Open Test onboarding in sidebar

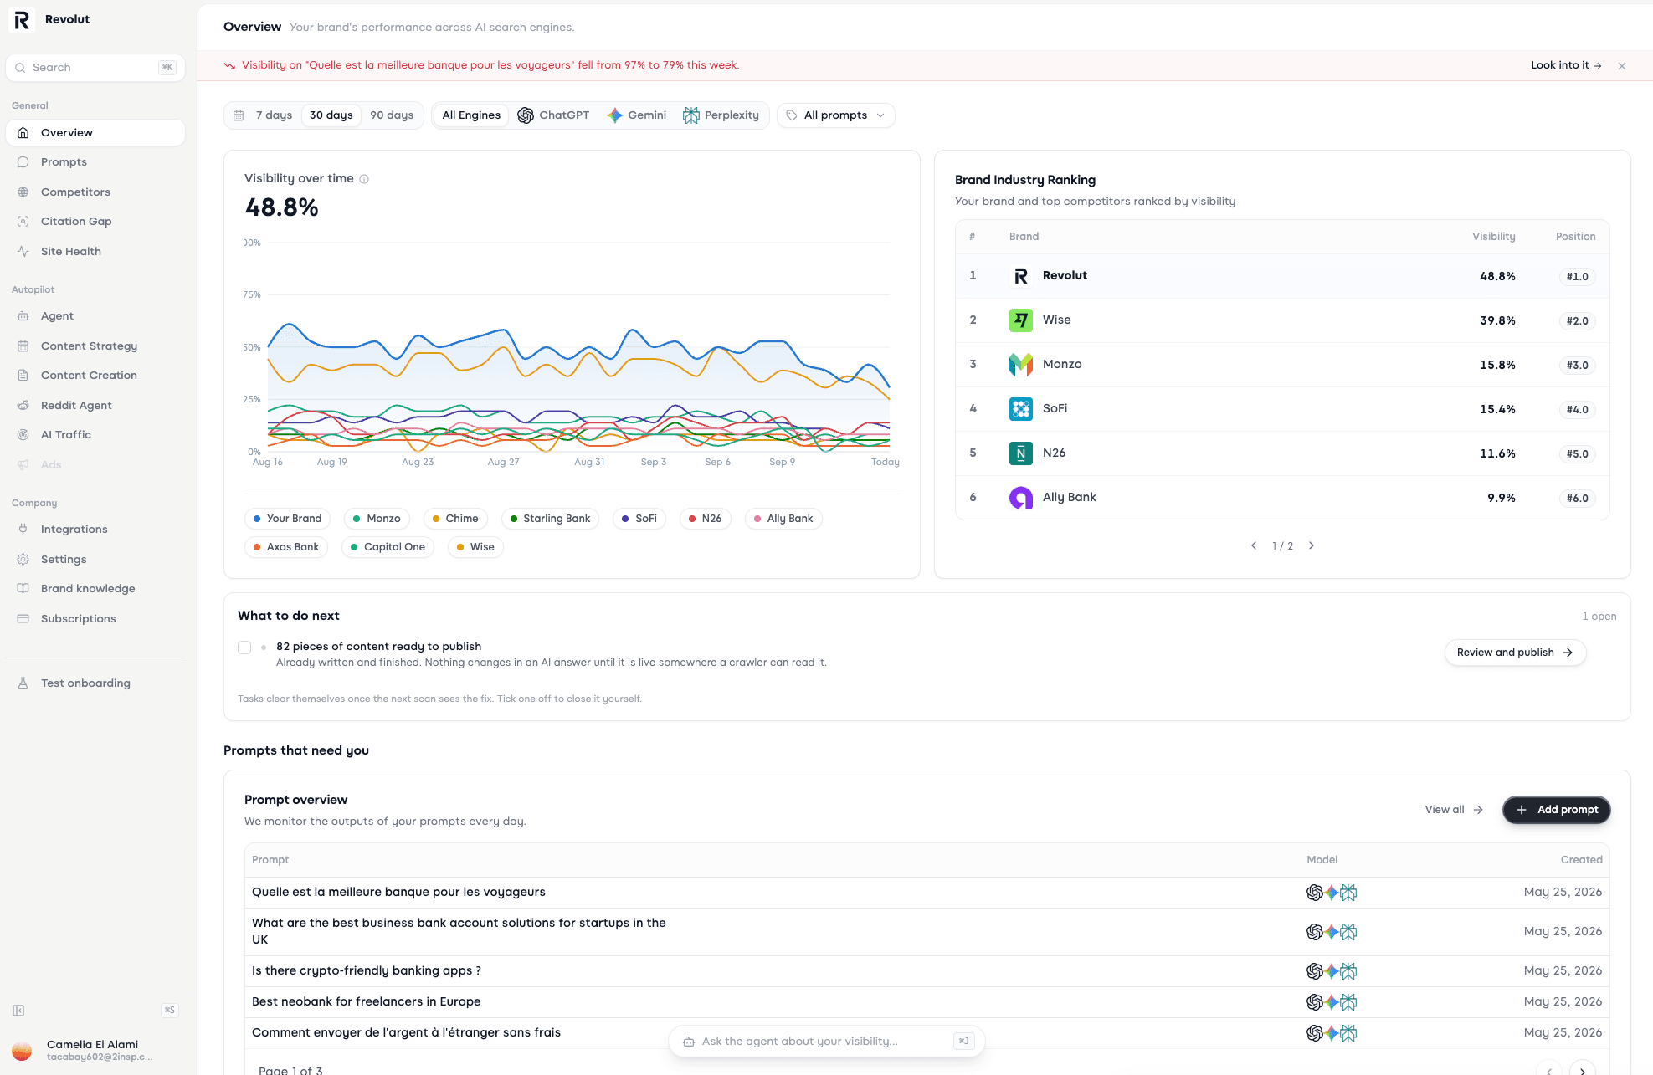(x=95, y=683)
